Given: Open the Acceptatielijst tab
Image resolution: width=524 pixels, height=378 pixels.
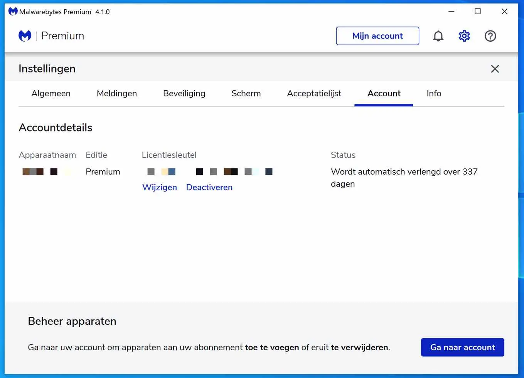Looking at the screenshot, I should 314,94.
